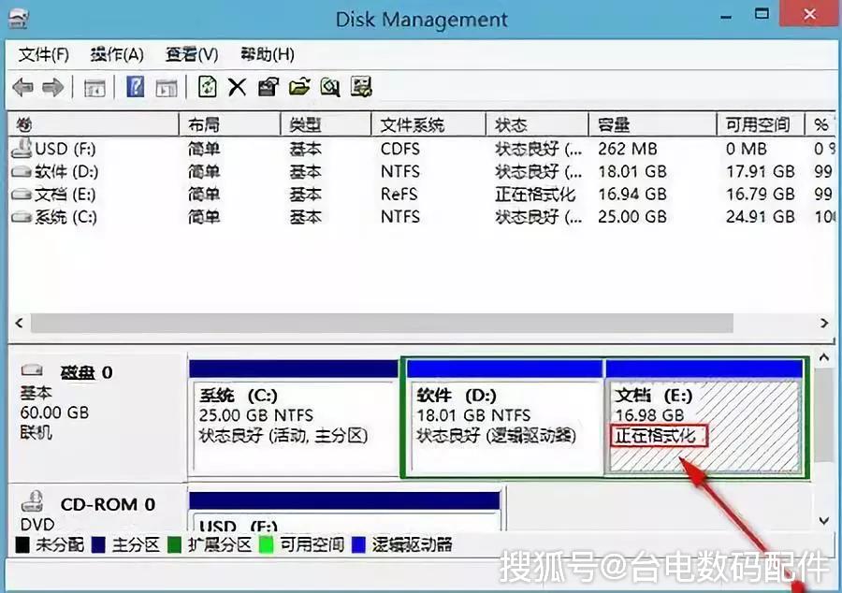
Task: Click the Refresh toolbar icon
Action: [208, 86]
